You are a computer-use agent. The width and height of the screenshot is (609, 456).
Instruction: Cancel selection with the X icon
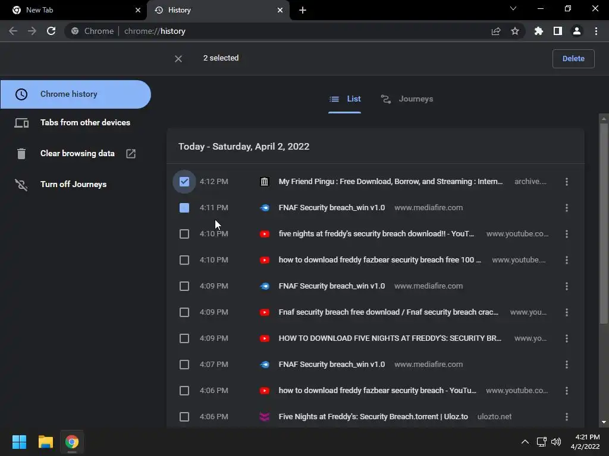(x=178, y=59)
